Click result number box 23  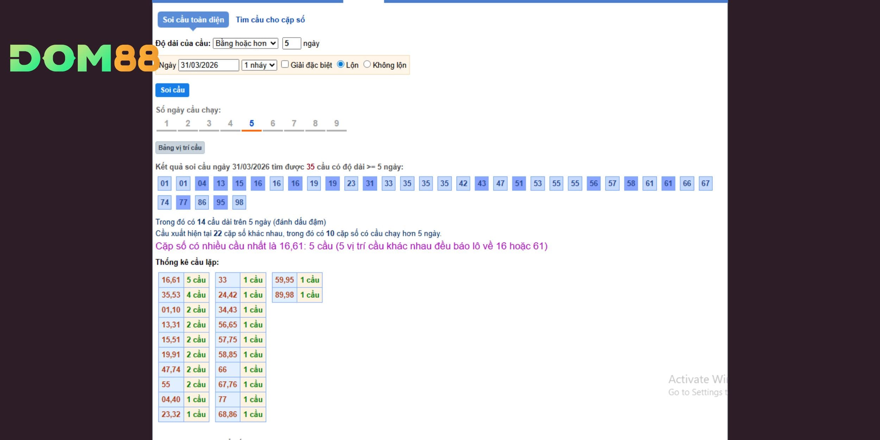click(351, 183)
